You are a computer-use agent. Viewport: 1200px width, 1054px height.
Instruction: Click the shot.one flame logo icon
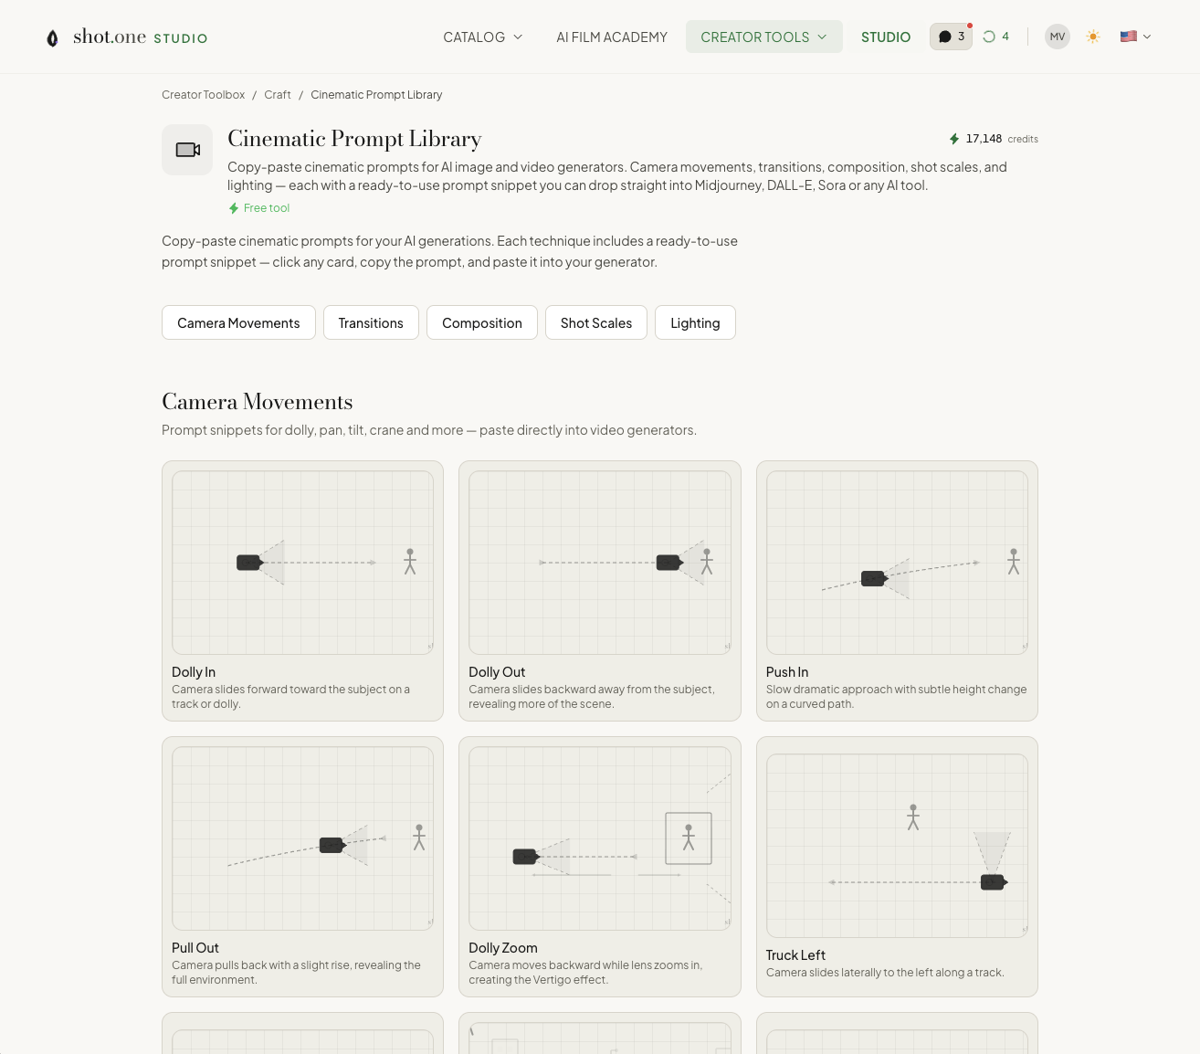click(x=53, y=37)
